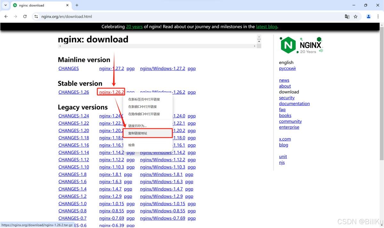Viewport: 384px width, 228px height.
Task: Click the NGINX 20 Years logo
Action: point(301,45)
